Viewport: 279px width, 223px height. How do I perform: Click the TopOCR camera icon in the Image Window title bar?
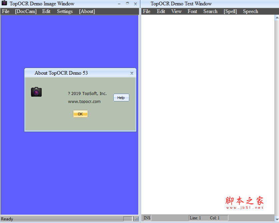click(x=4, y=3)
